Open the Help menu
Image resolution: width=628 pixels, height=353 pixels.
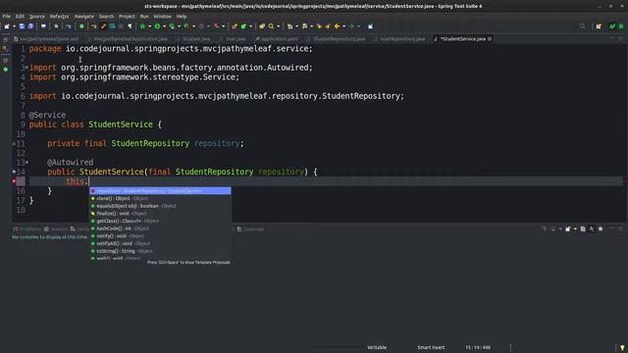[x=182, y=17]
